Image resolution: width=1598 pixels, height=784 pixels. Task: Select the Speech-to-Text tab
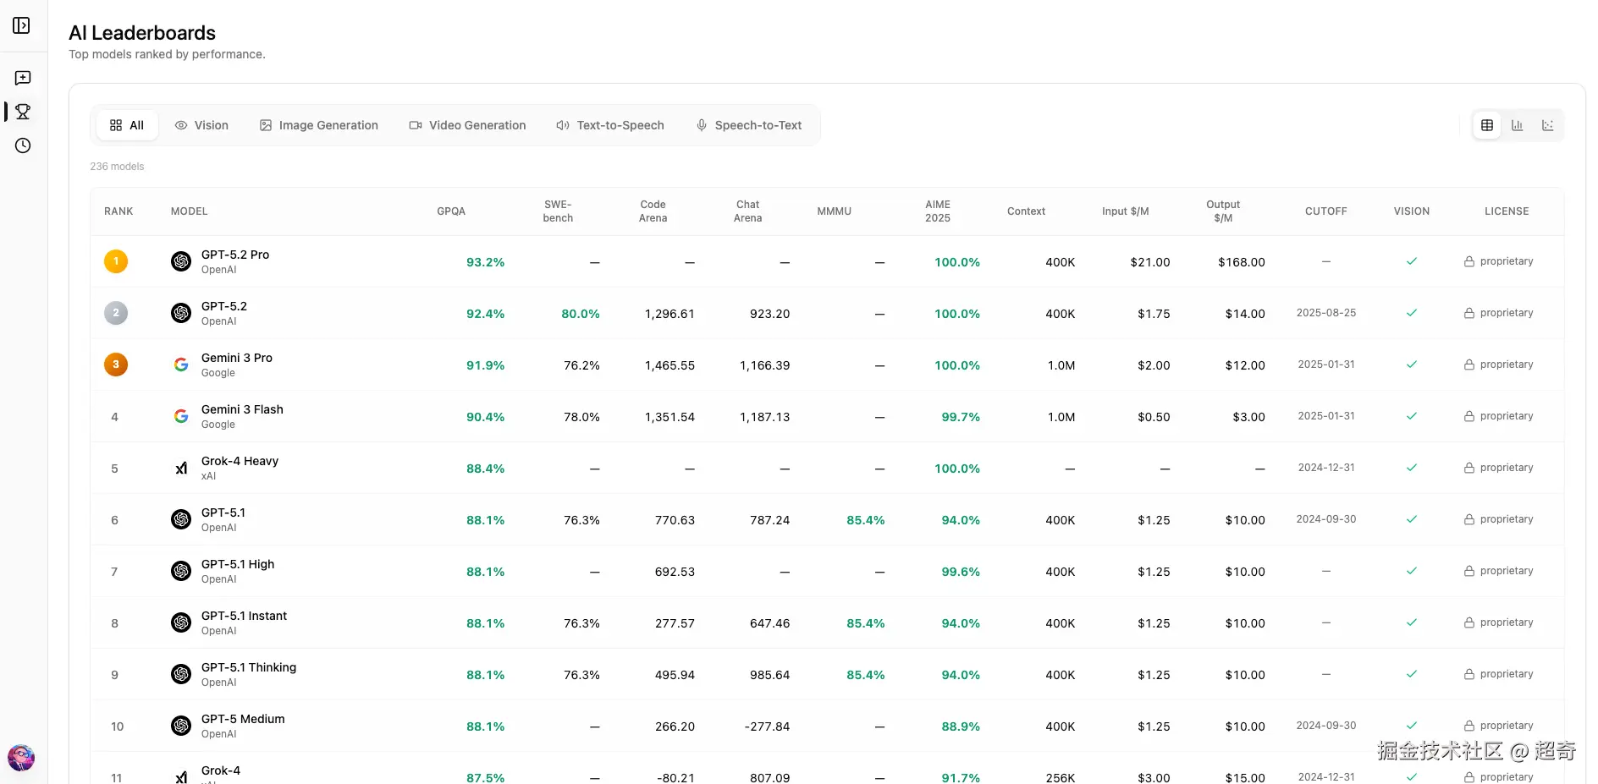click(749, 125)
